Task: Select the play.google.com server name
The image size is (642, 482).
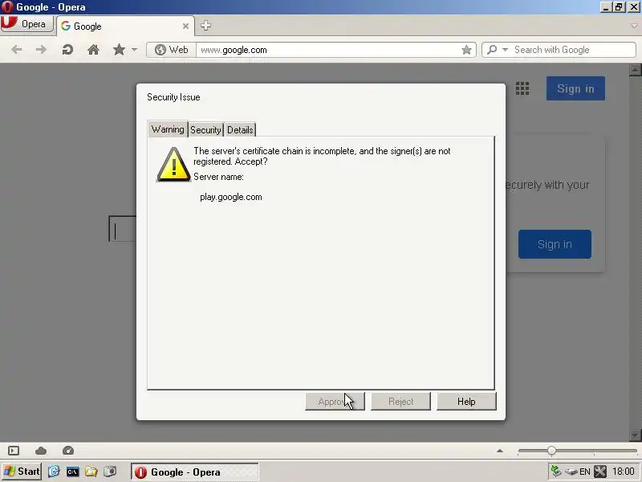Action: tap(231, 197)
